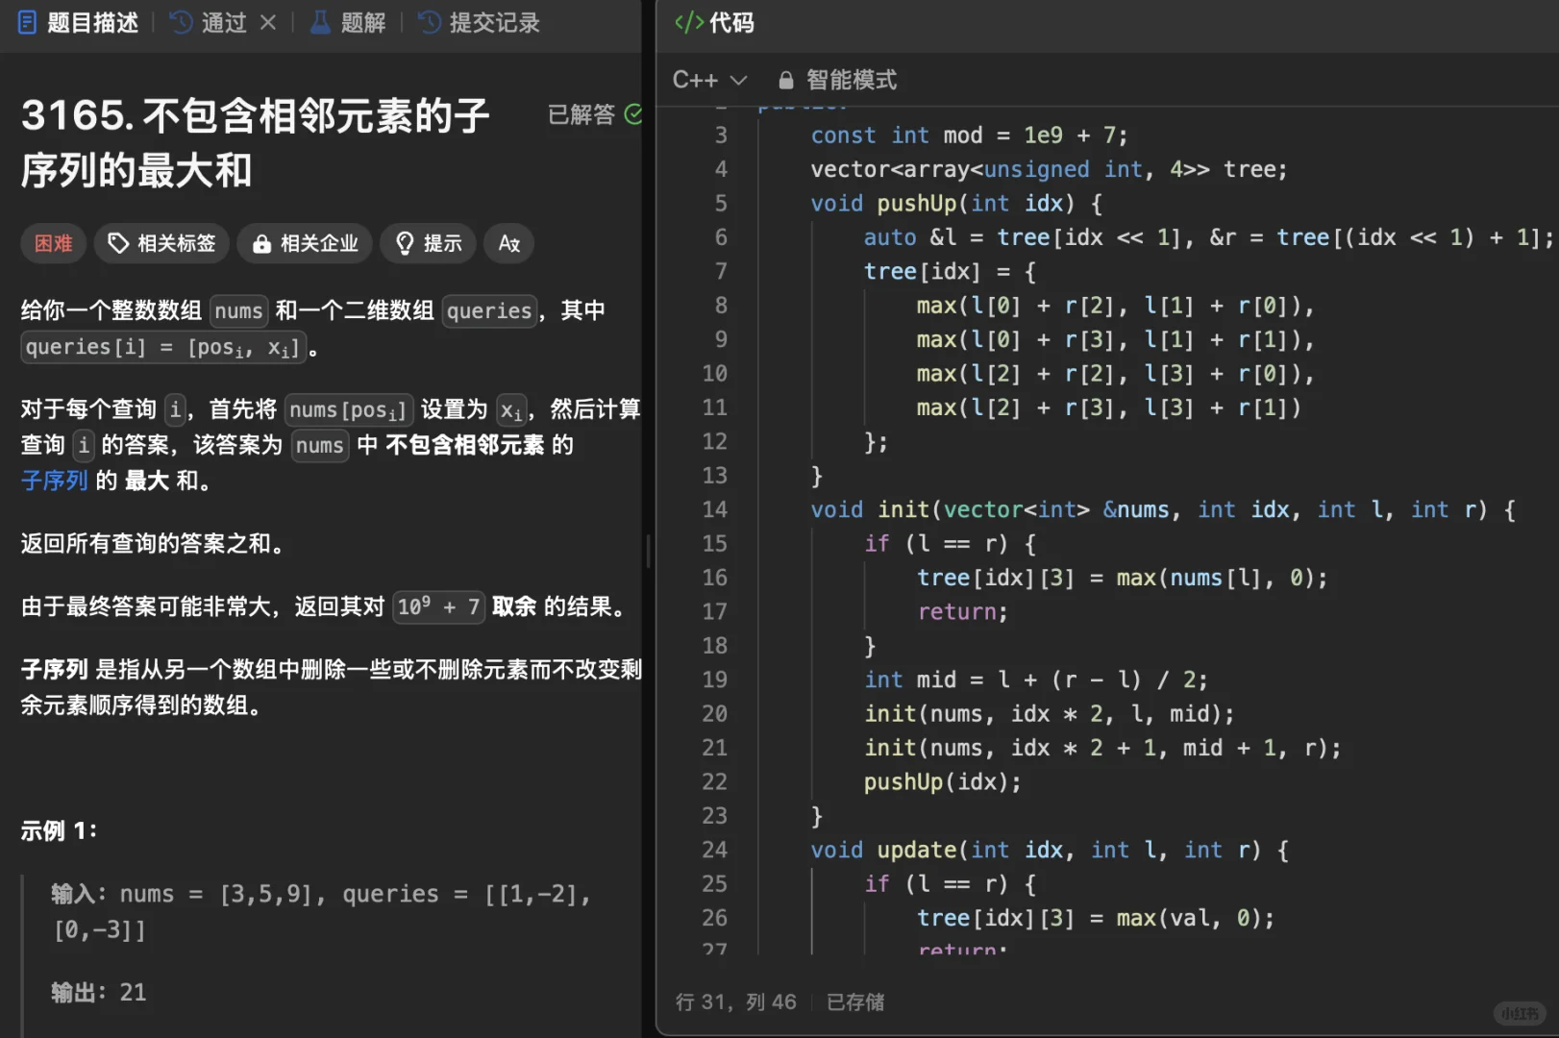The height and width of the screenshot is (1038, 1559).
Task: Open the C++ language dropdown
Action: point(709,80)
